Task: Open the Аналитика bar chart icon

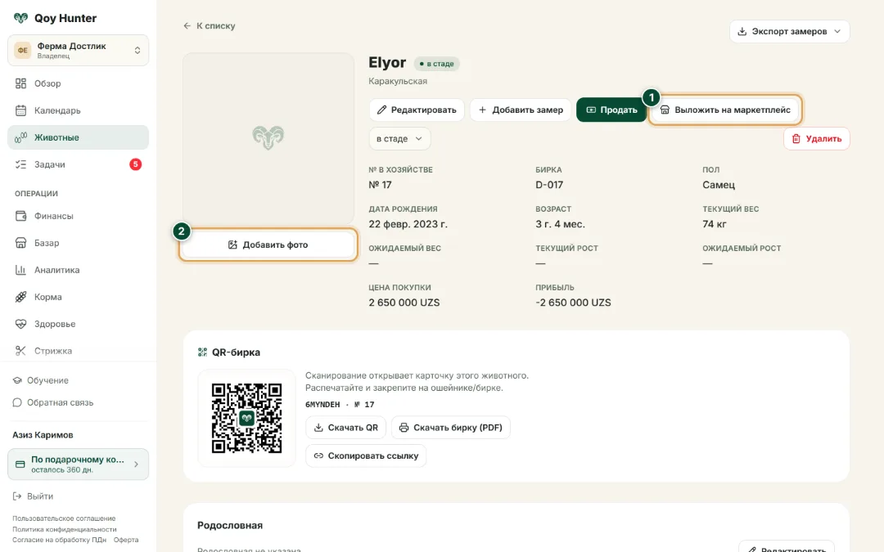Action: (20, 270)
